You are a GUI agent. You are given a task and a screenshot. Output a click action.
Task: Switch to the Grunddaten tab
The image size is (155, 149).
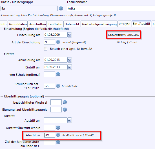click(18, 24)
